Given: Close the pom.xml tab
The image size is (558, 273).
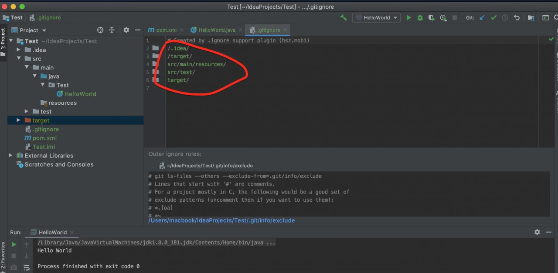Looking at the screenshot, I should [x=181, y=30].
